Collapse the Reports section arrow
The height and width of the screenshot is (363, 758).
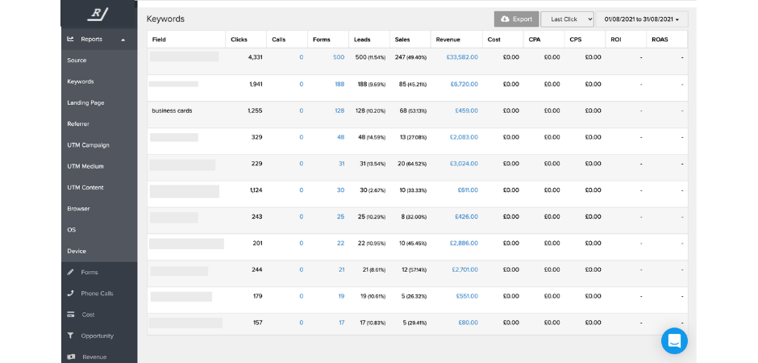(x=123, y=40)
